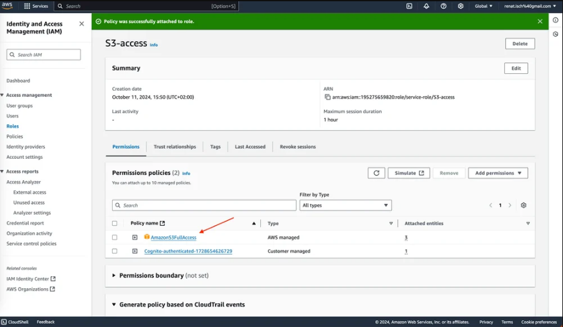Collapse Generate policy based on CloudTrail events

point(114,304)
